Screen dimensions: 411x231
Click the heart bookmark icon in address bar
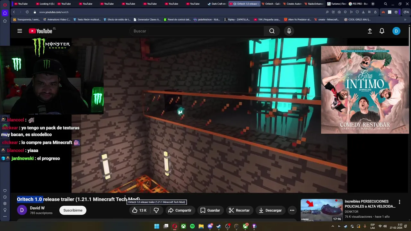click(x=357, y=12)
